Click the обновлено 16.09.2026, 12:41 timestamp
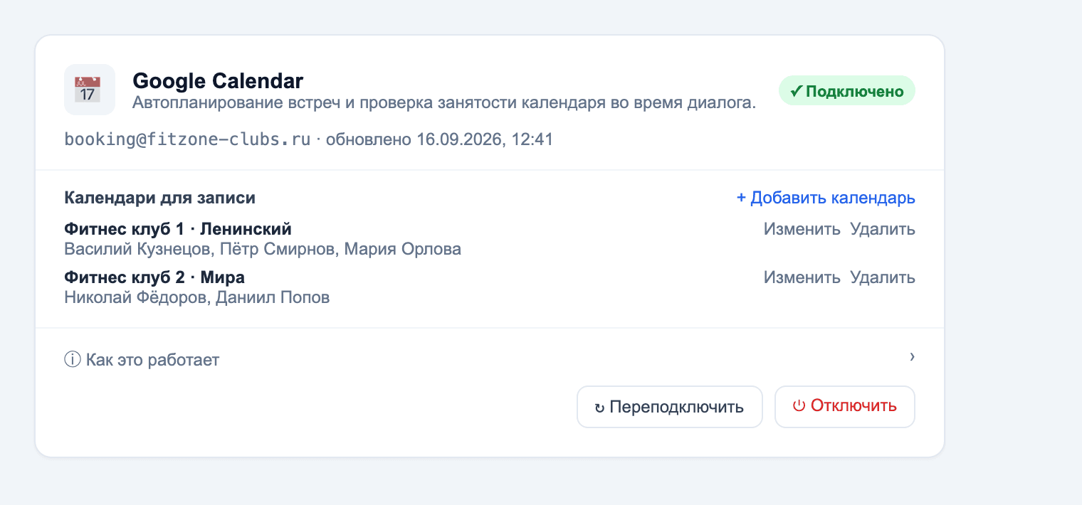Image resolution: width=1082 pixels, height=505 pixels. (439, 139)
